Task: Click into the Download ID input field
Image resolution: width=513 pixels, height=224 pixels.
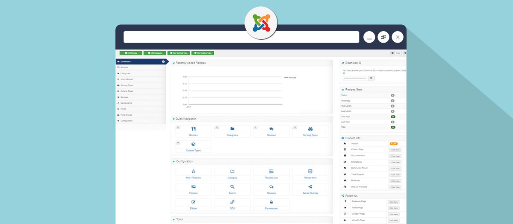Action: coord(356,78)
